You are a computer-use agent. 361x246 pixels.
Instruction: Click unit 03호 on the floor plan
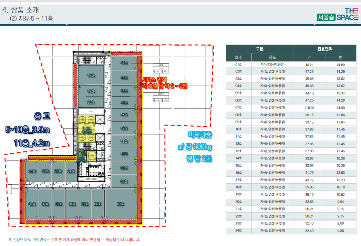[59, 204]
